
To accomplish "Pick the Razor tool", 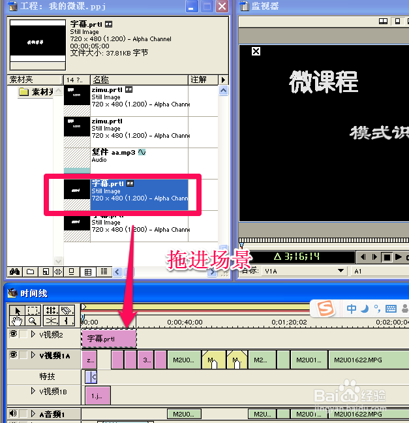I will [67, 311].
